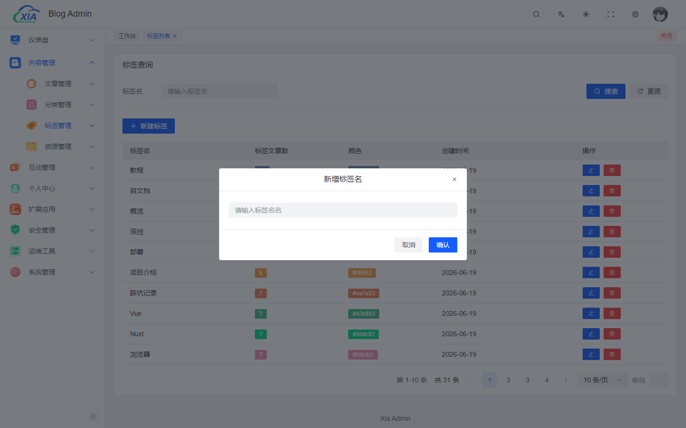
Task: Go to page 2 in pagination
Action: (x=509, y=380)
